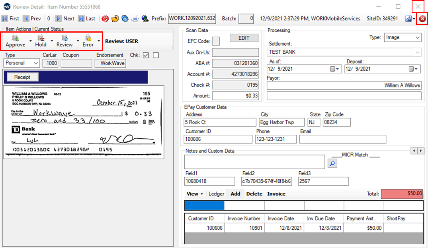Open the dropdown arrow beside the image icon
This screenshot has width=428, height=248.
click(x=414, y=19)
